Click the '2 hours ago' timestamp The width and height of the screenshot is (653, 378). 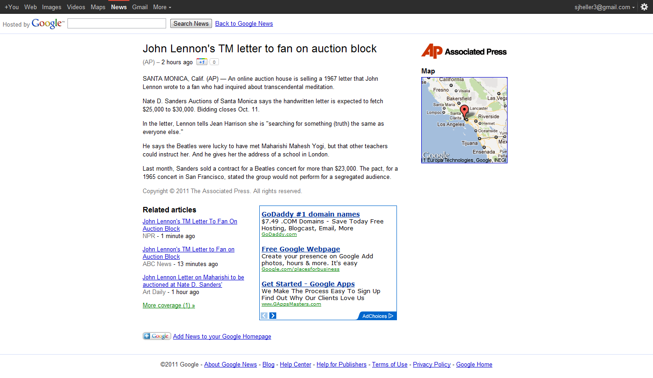coord(177,62)
